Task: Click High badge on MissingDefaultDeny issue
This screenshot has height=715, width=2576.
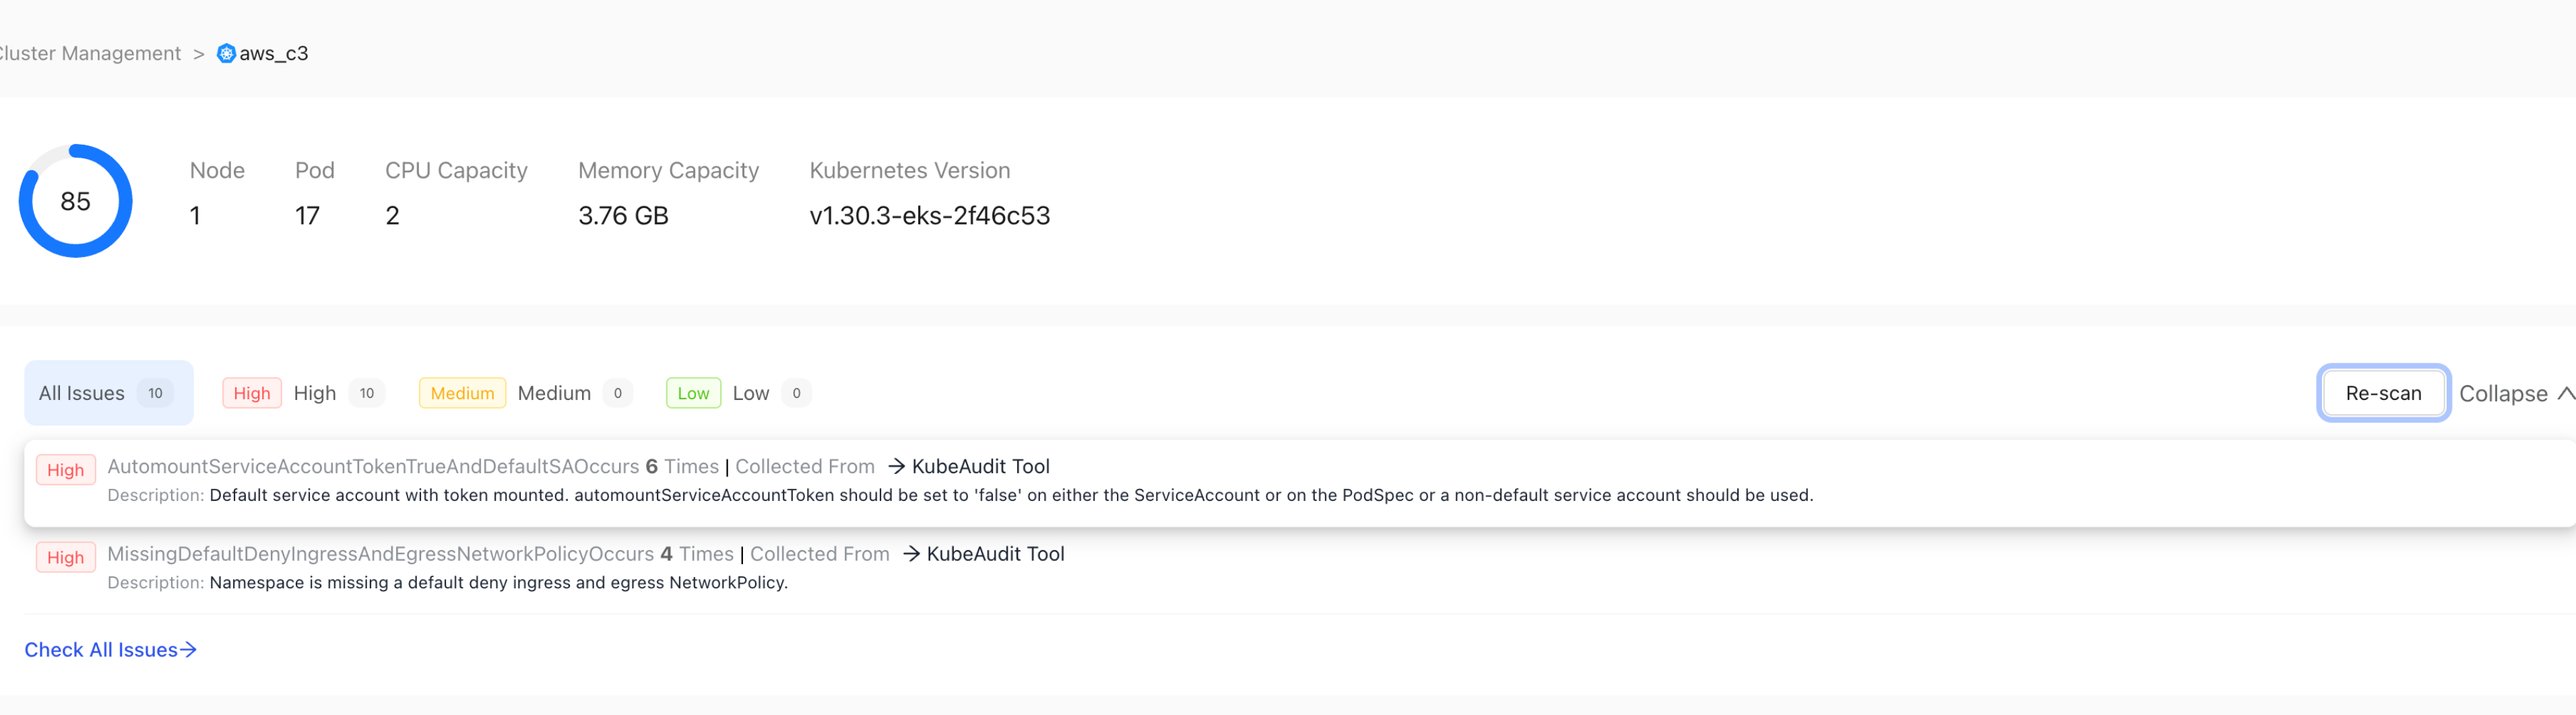Action: click(x=66, y=557)
